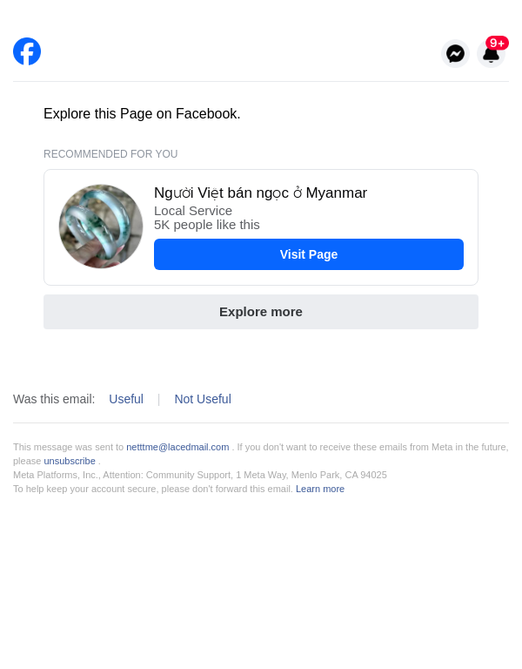This screenshot has width=522, height=669.
Task: Click the Explore this Page on Facebook heading
Action: click(142, 113)
